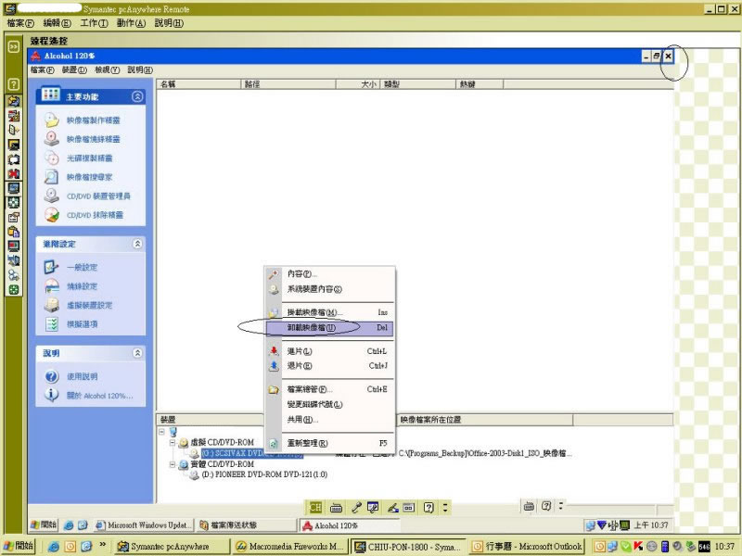Screen dimensions: 742x556
Task: Open 一般設定 general settings
Action: point(82,268)
